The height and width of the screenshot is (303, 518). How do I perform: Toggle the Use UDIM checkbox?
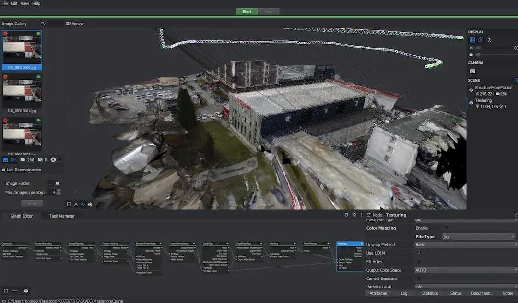click(x=419, y=253)
